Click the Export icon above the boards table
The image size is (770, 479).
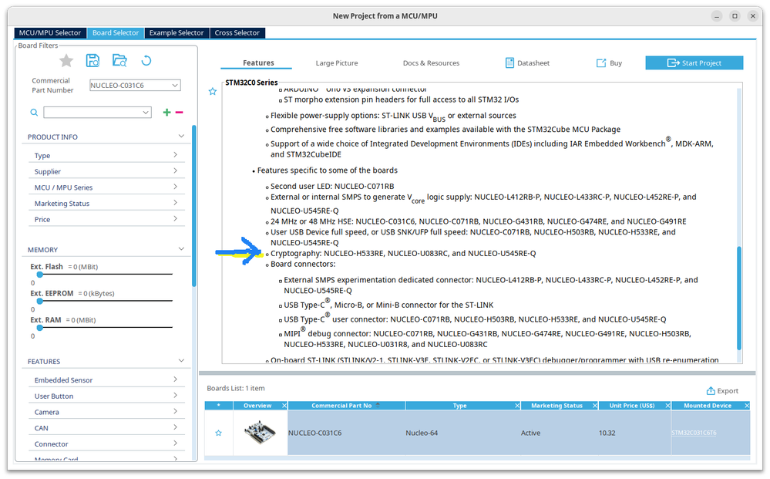(x=711, y=390)
